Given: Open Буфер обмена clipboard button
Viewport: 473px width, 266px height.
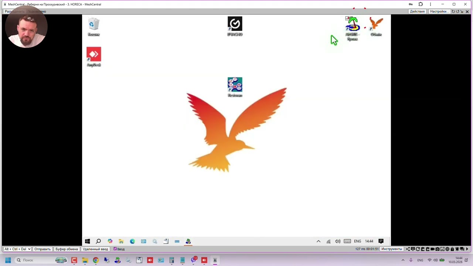Looking at the screenshot, I should click(x=67, y=249).
